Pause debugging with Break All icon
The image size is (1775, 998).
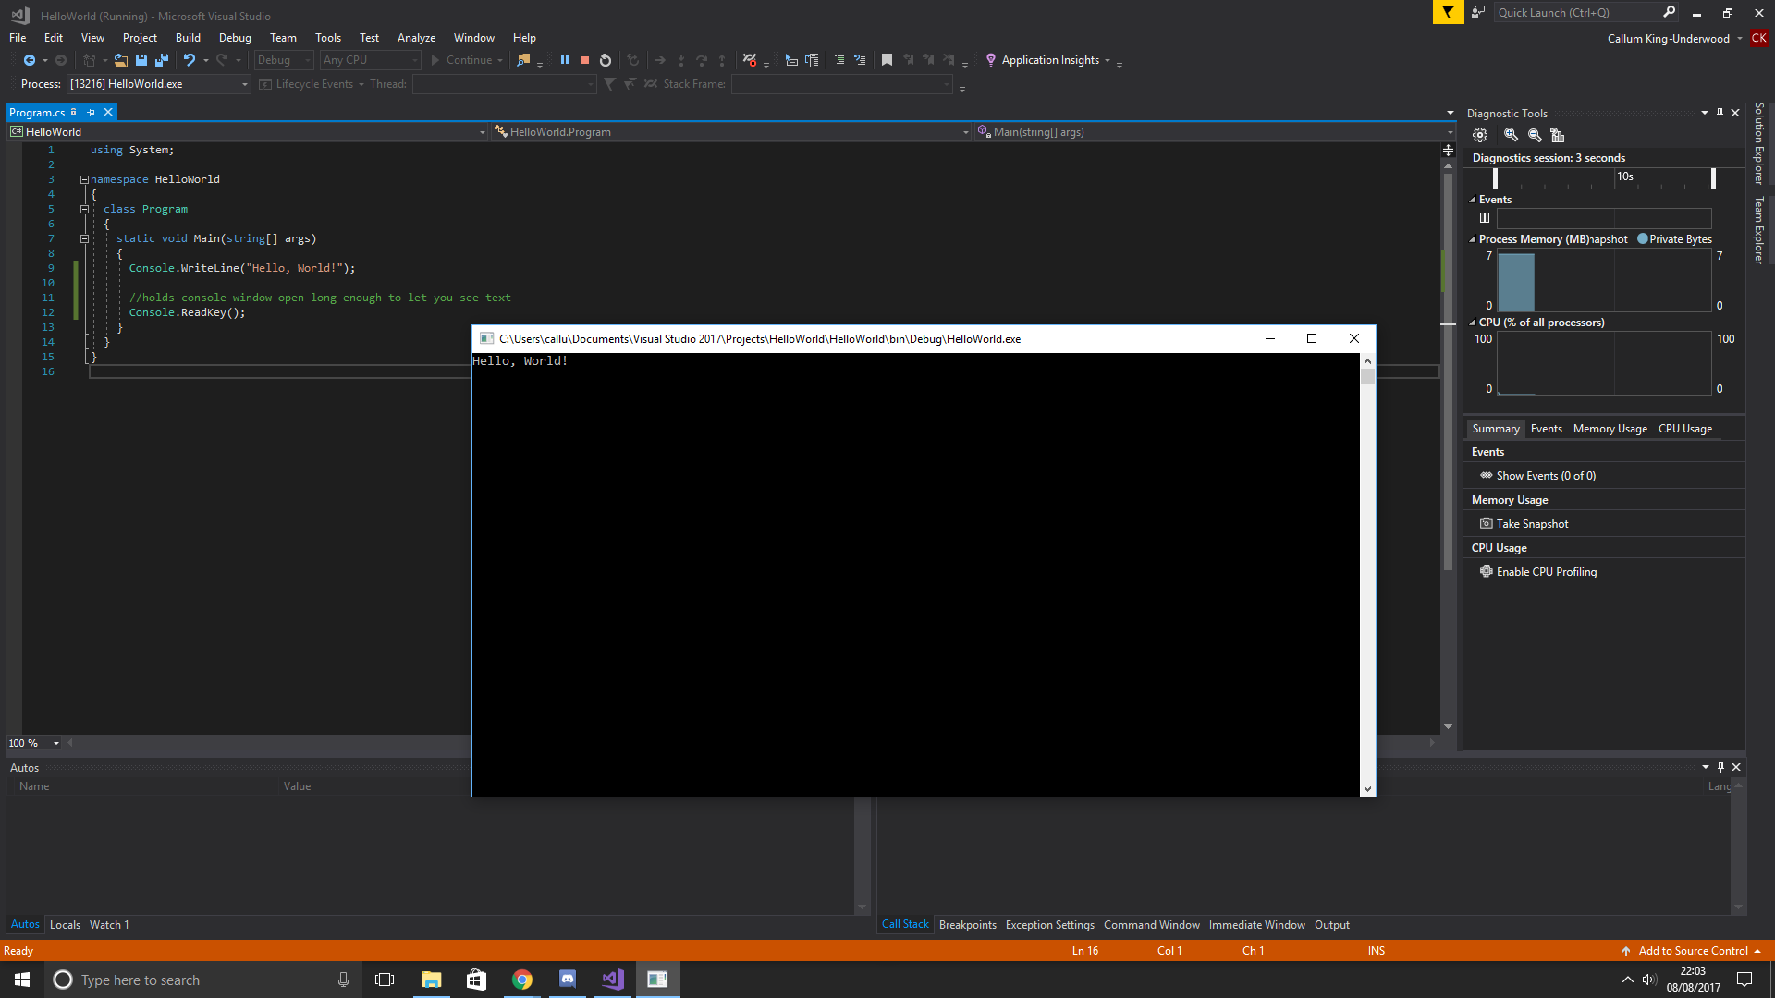click(x=565, y=60)
